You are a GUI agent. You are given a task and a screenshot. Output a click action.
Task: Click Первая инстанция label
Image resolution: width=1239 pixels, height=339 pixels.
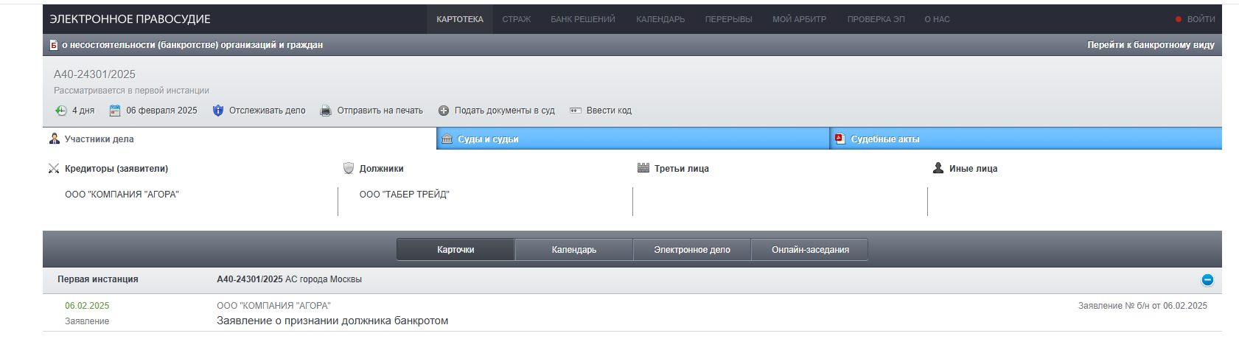tap(98, 279)
